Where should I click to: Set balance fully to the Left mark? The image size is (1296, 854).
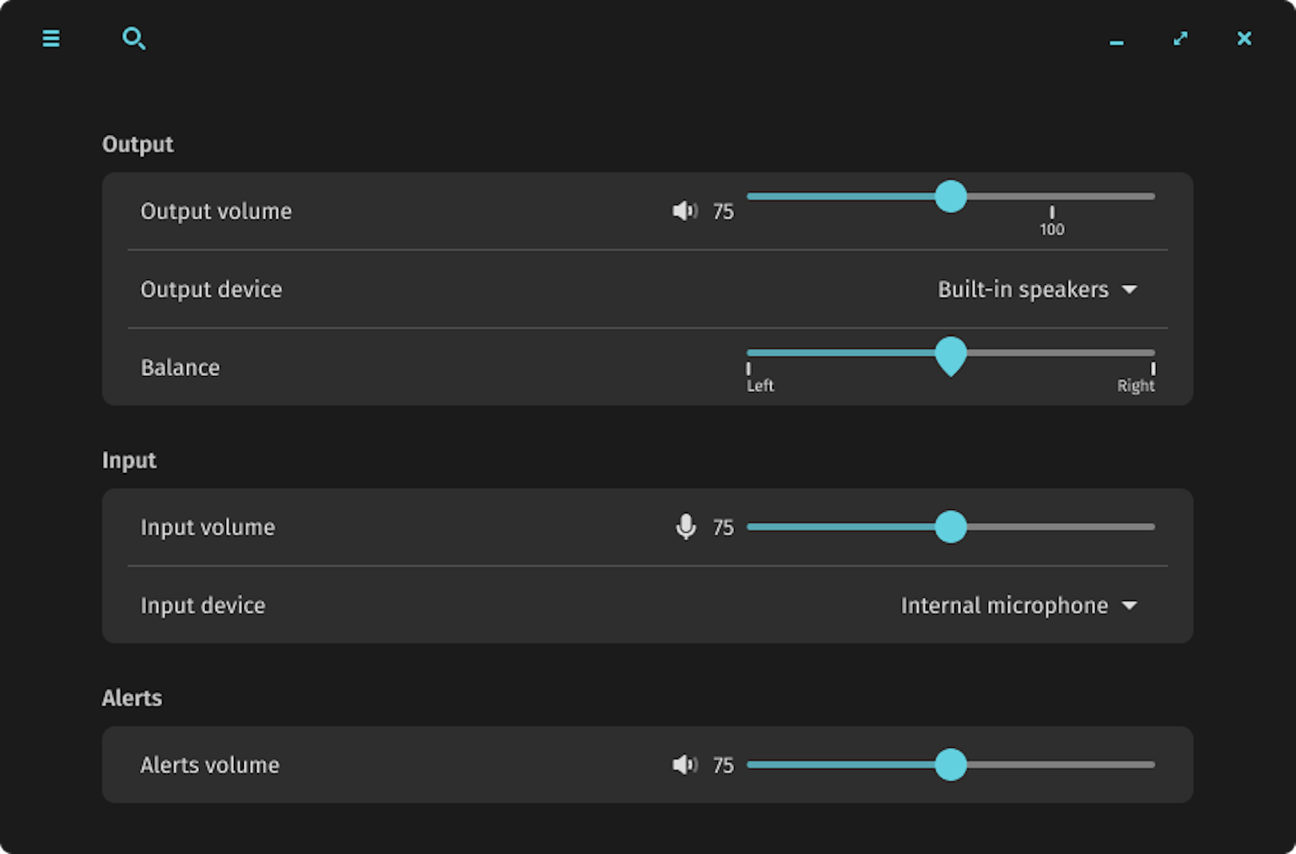pyautogui.click(x=748, y=353)
